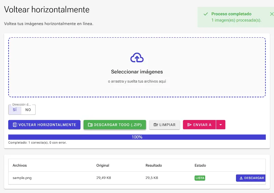Screen dimensions: 274x193
Task: Click the send arrow icon on Enviar A
Action: [189, 125]
